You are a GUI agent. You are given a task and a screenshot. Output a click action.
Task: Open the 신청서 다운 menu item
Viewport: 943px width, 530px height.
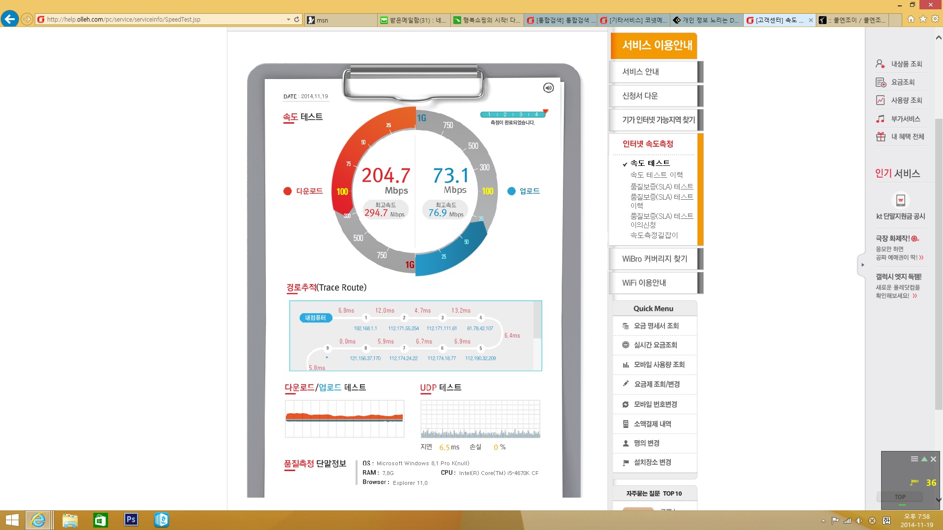pyautogui.click(x=653, y=96)
